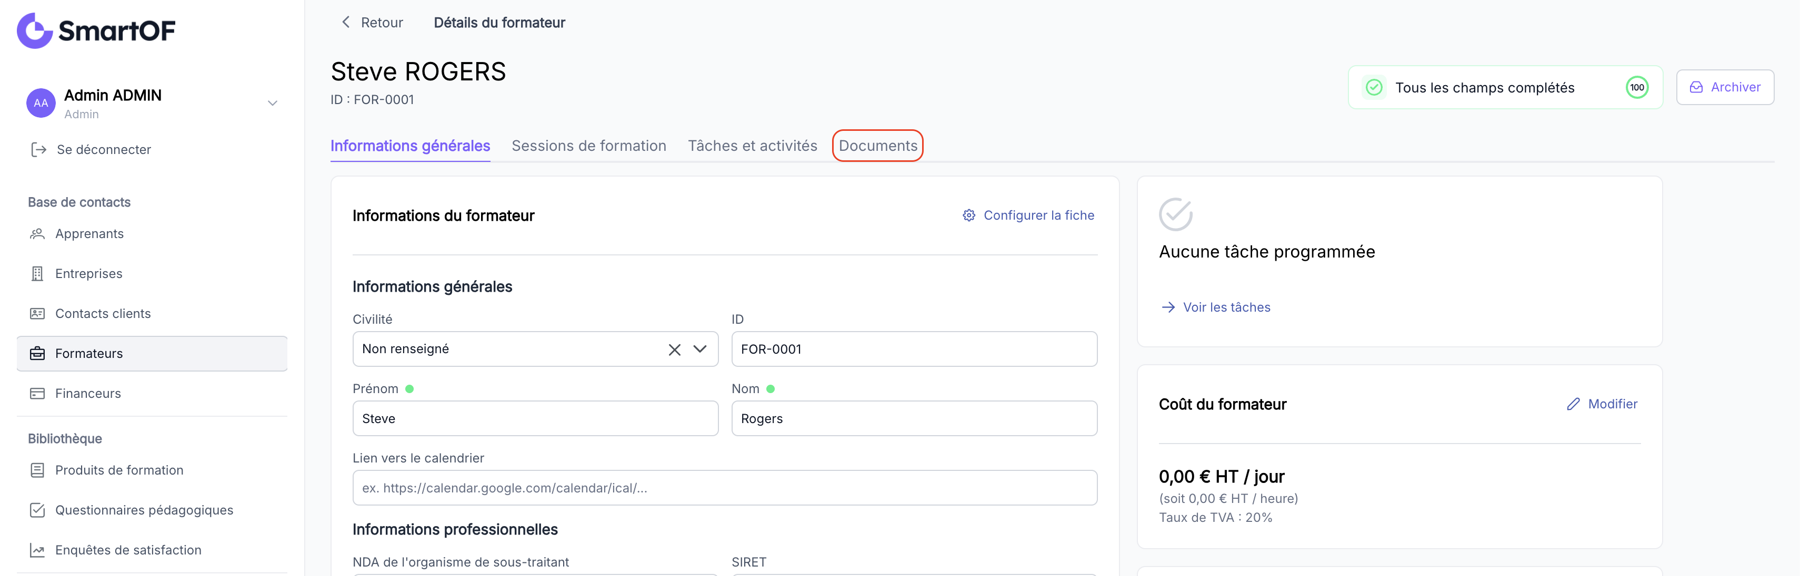Image resolution: width=1800 pixels, height=576 pixels.
Task: Open the Financeurs section
Action: pyautogui.click(x=88, y=393)
